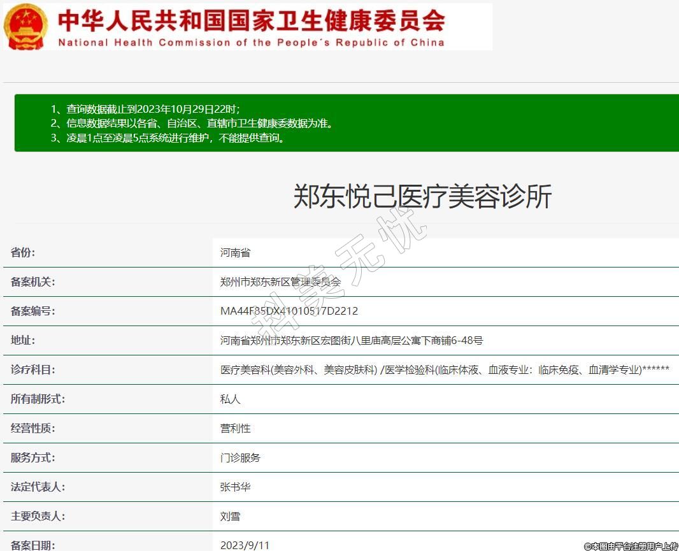This screenshot has height=551, width=679.
Task: Click the national emblem icon in header
Action: tap(25, 27)
